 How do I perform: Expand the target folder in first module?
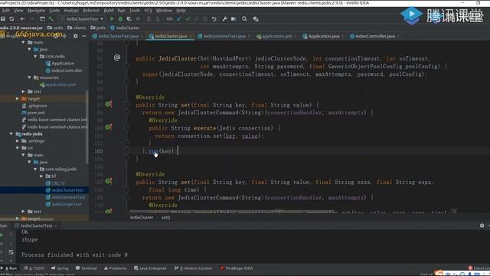(18, 99)
